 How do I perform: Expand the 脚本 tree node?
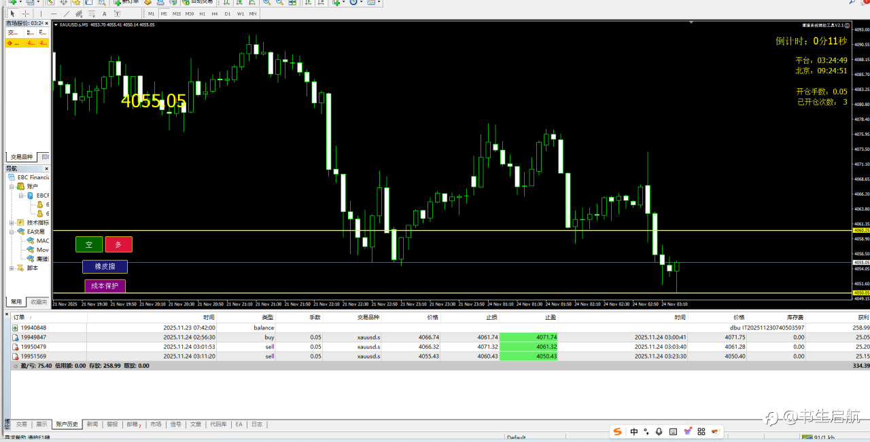(12, 268)
